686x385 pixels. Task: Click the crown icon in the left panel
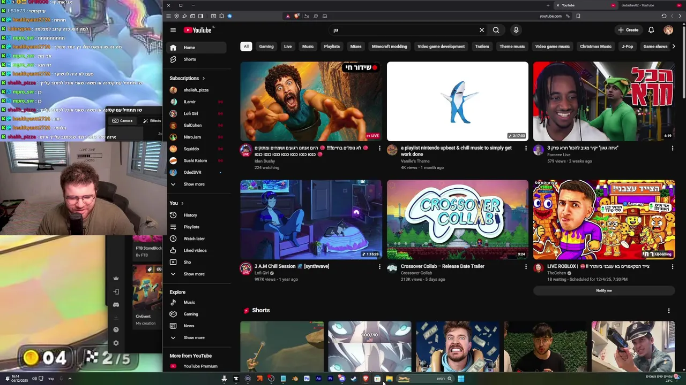click(x=116, y=278)
